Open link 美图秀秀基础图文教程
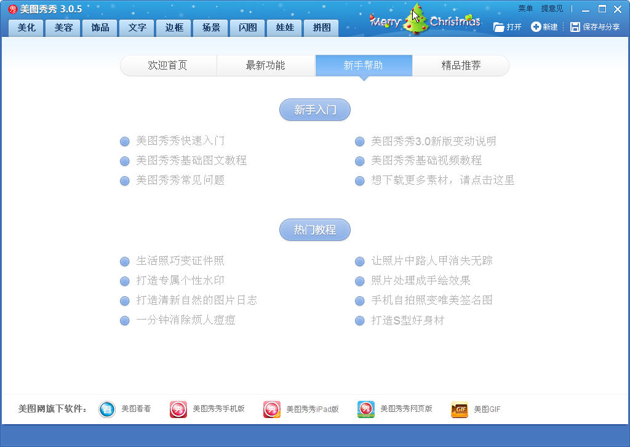 tap(192, 160)
